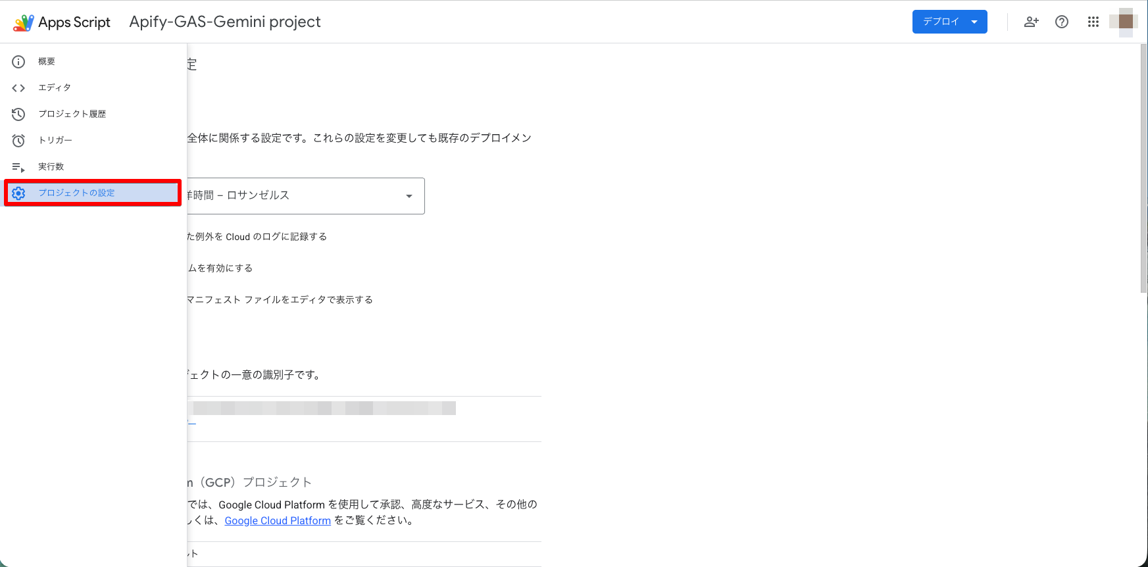Click the 一意の識別子です description text

tap(254, 375)
